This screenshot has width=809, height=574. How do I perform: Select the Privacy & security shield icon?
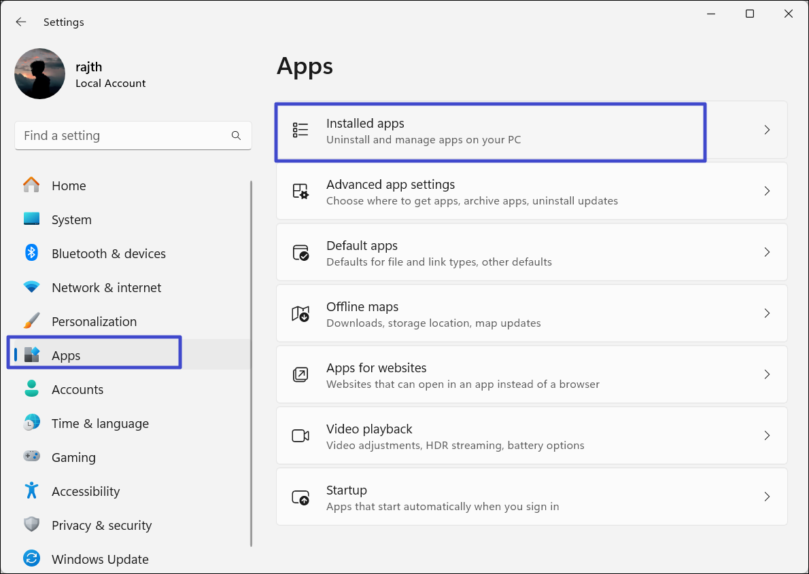(x=31, y=524)
